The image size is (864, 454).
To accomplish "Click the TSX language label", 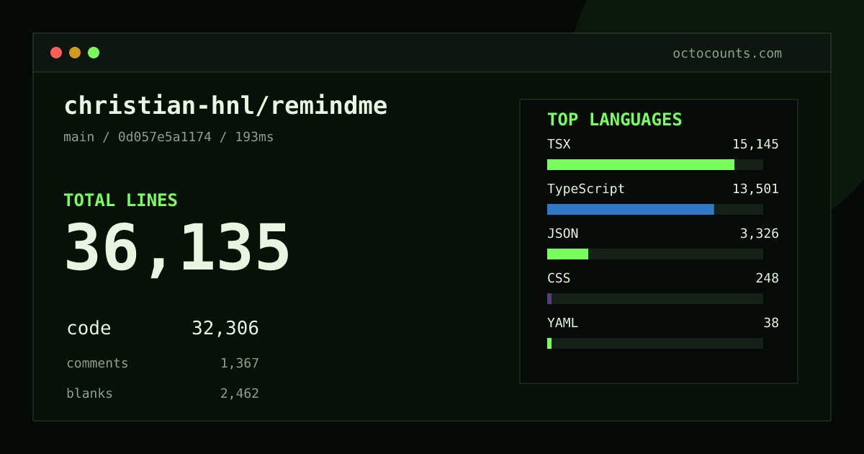I will [559, 144].
